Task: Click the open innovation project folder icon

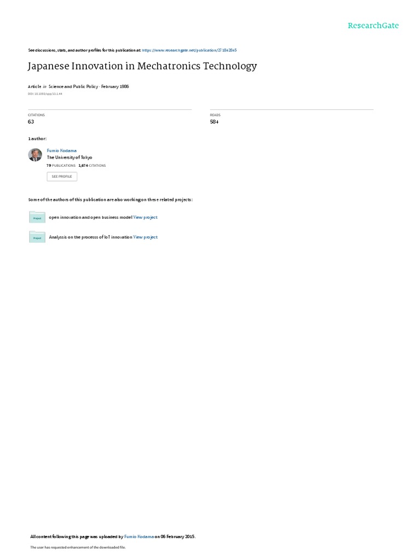Action: coord(37,217)
